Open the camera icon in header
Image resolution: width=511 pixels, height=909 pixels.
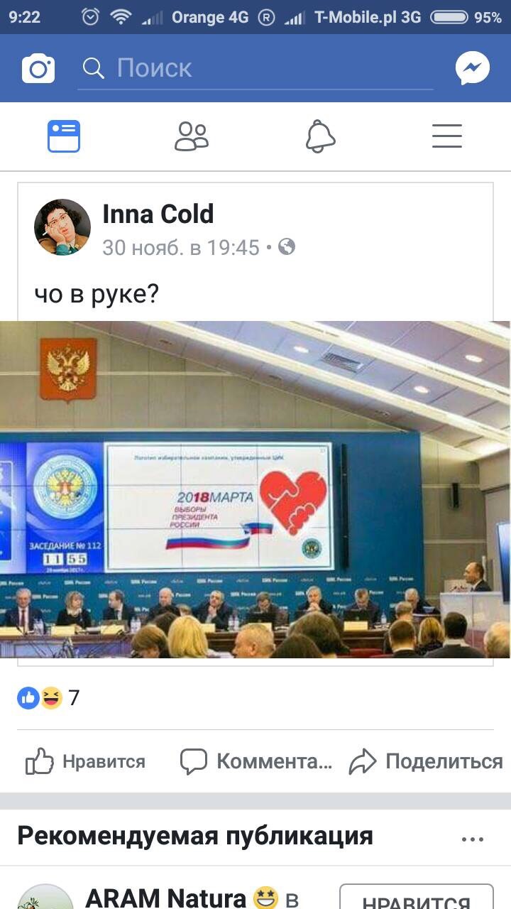coord(38,68)
